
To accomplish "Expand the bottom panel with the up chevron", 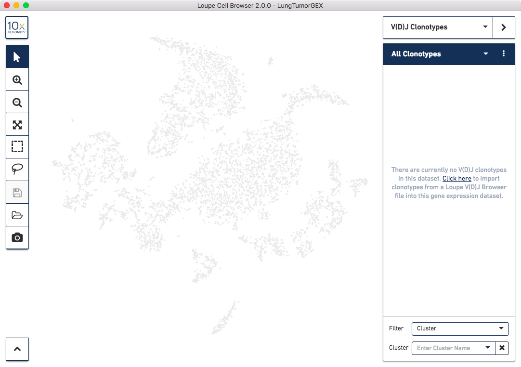I will pos(17,349).
